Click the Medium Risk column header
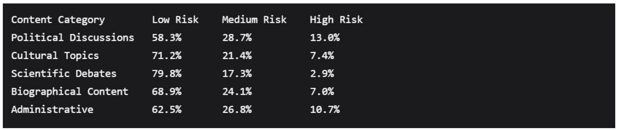Screen dimensions: 619x130 (254, 20)
